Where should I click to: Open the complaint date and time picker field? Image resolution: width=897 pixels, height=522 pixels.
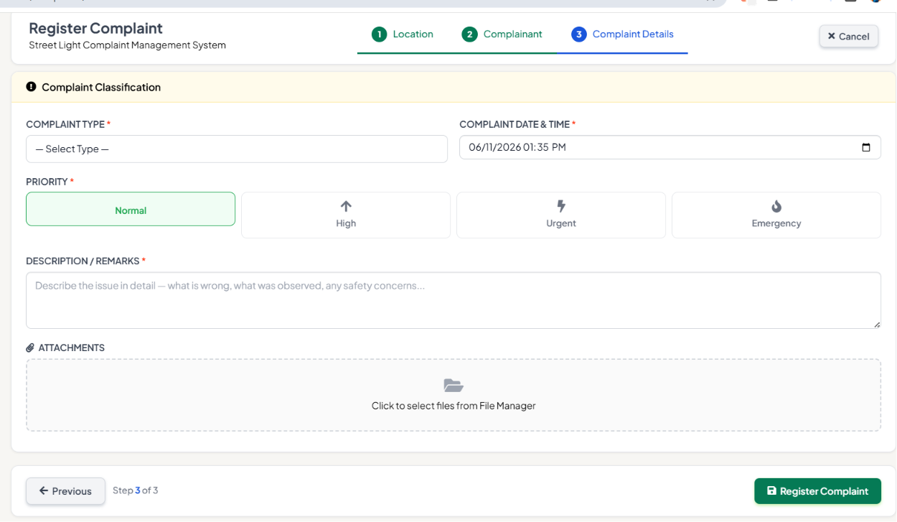[670, 147]
